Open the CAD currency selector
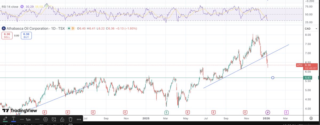The width and height of the screenshot is (320, 125). pos(311,29)
